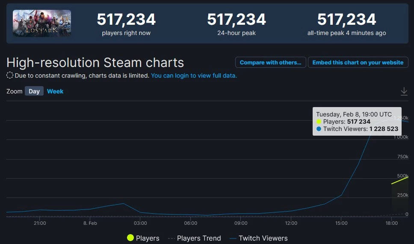Image resolution: width=414 pixels, height=244 pixels.
Task: Open Compare with others dialog
Action: (271, 62)
